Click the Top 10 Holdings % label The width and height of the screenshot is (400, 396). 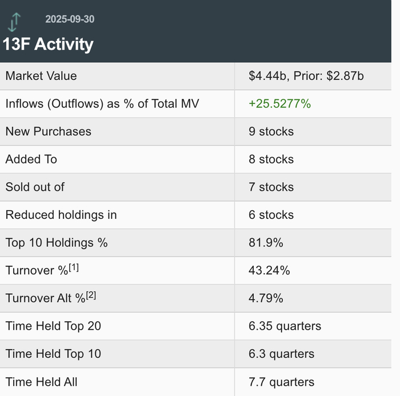tap(57, 243)
